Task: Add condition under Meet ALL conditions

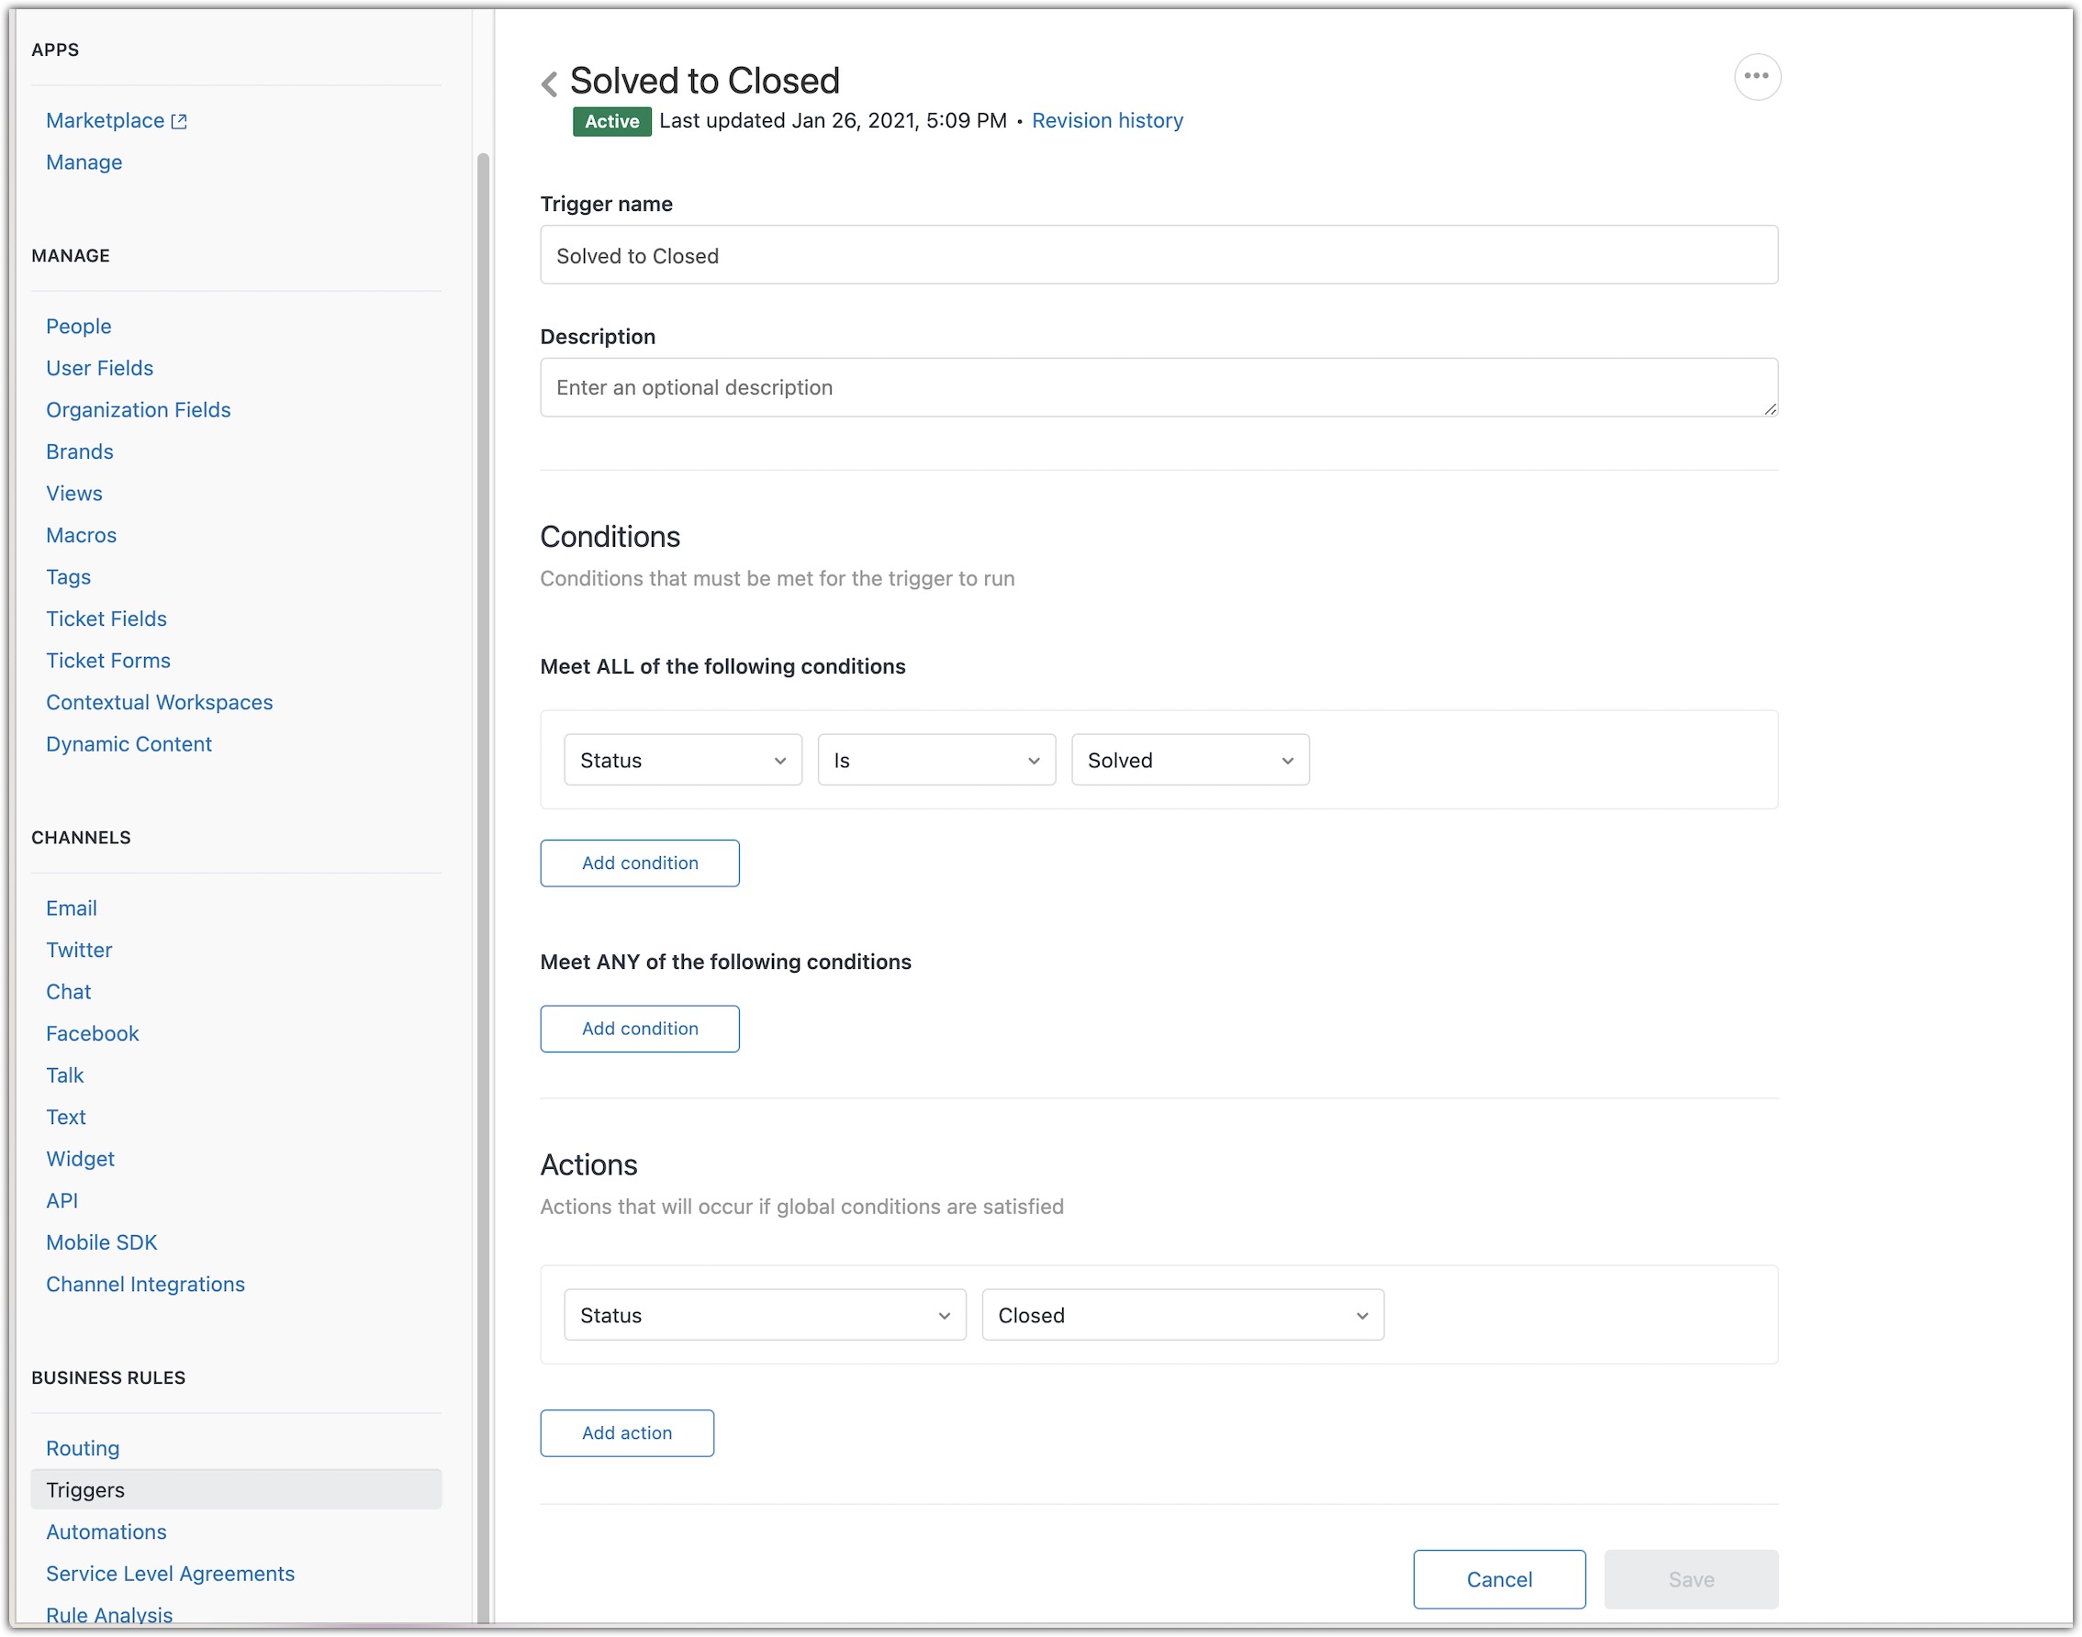Action: [639, 863]
